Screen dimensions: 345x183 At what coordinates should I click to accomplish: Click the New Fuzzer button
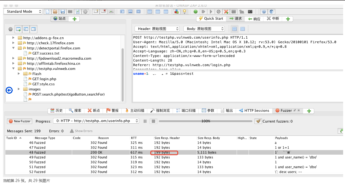tap(20, 121)
